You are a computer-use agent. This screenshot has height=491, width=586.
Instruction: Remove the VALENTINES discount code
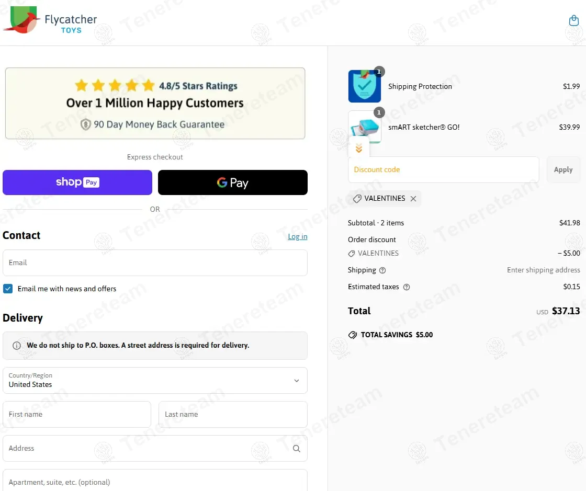click(x=413, y=199)
